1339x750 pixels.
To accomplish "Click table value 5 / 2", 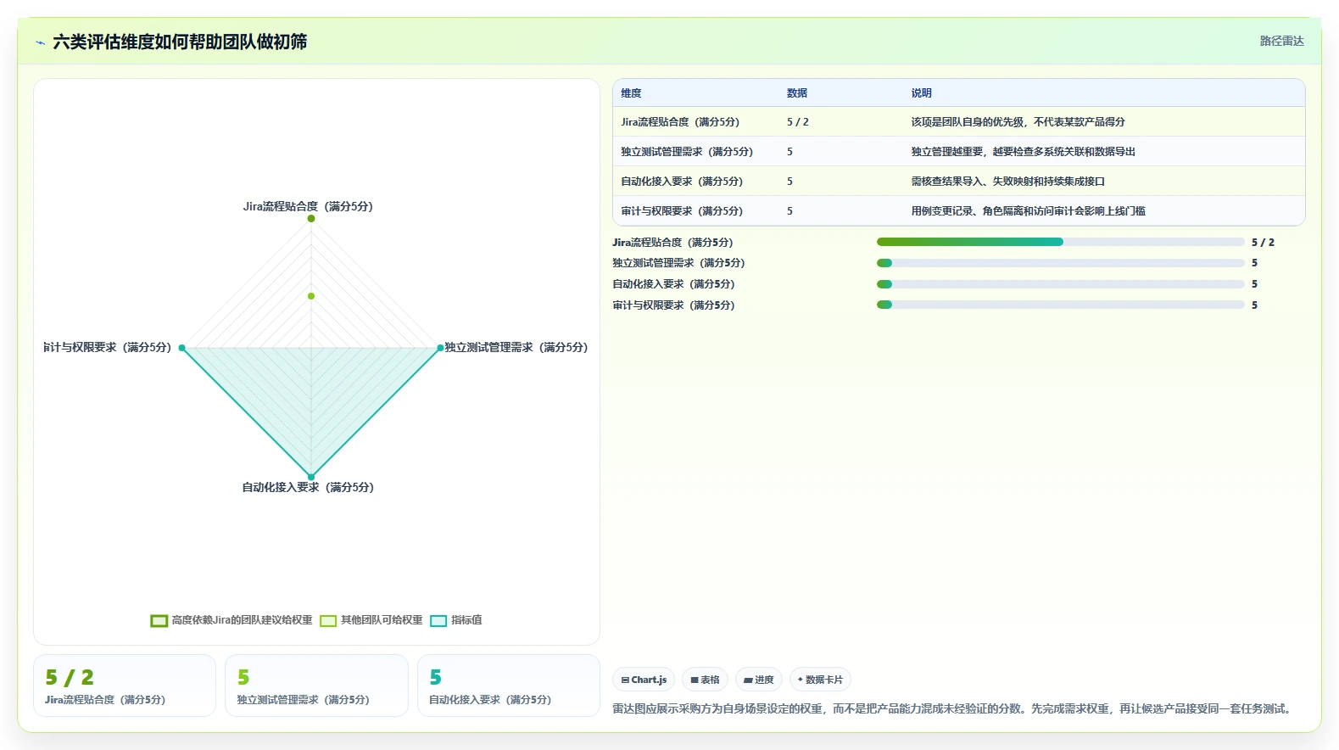I will [798, 122].
